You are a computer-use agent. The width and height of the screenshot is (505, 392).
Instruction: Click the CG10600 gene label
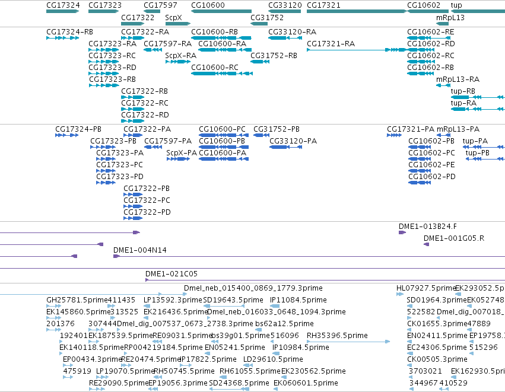[x=208, y=5]
